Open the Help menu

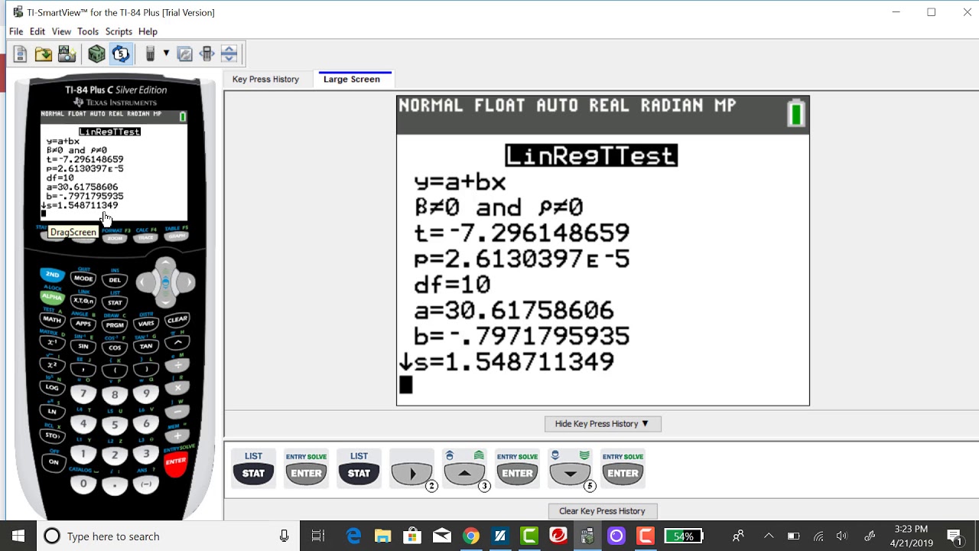[x=148, y=31]
